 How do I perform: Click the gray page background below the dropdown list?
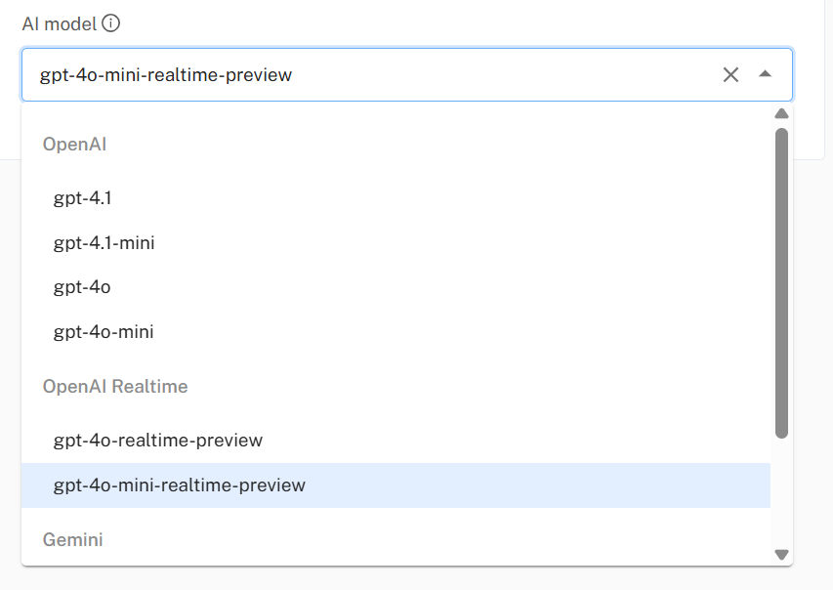pos(391,578)
